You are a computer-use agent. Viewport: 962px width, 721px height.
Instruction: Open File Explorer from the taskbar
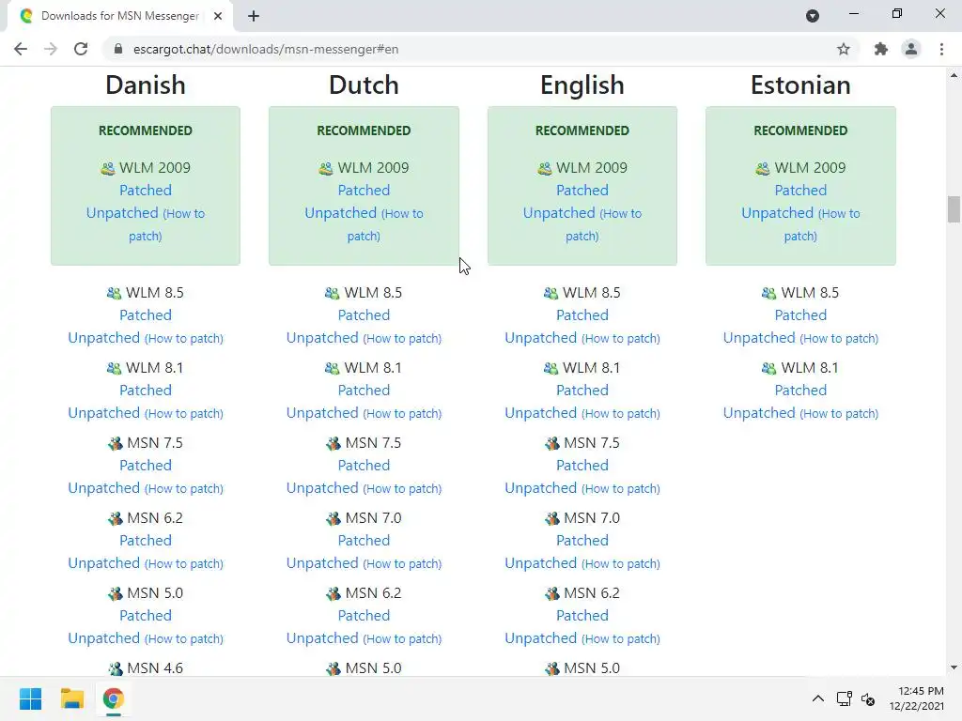coord(71,698)
